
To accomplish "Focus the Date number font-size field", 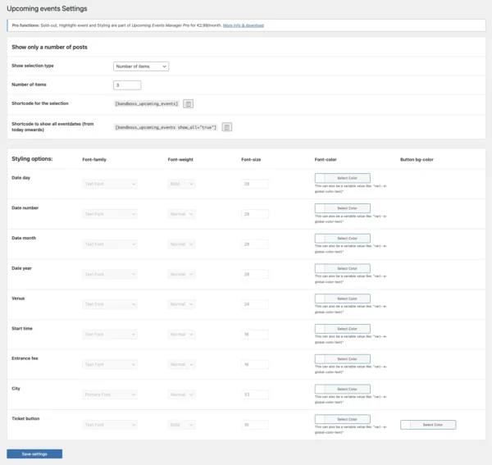I will tap(254, 214).
